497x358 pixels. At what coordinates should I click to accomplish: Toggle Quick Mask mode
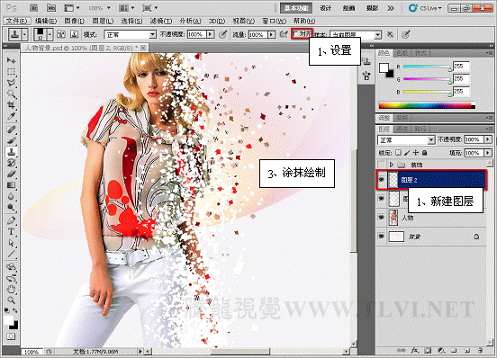[x=11, y=336]
